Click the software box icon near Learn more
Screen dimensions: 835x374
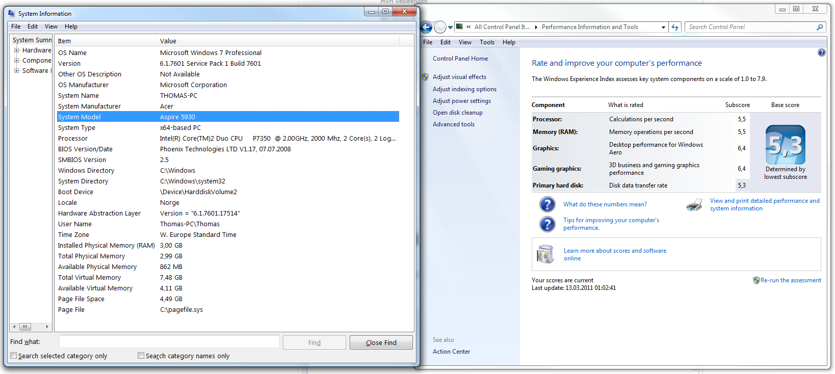[x=545, y=254]
